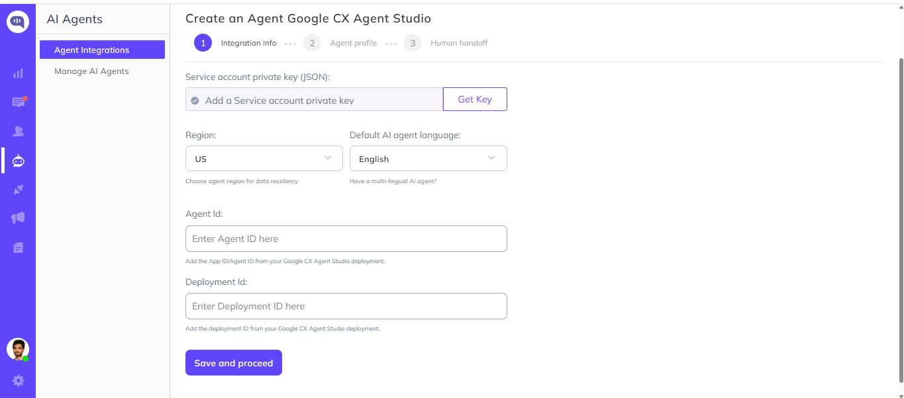
Task: Open the settings gear icon
Action: [x=19, y=381]
